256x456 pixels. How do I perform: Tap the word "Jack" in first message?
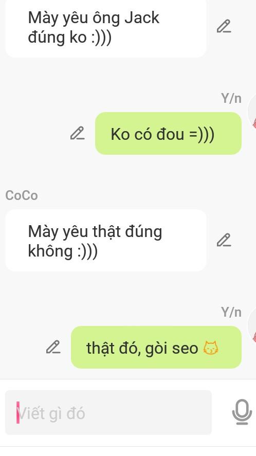142,18
